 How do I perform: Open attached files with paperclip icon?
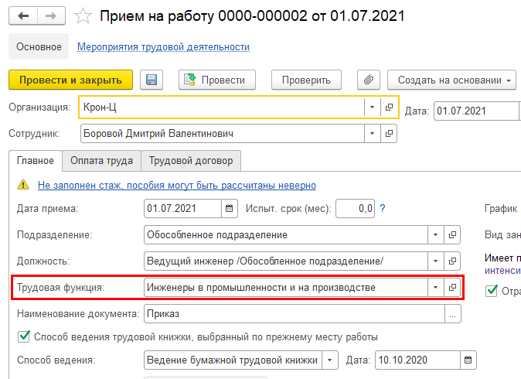[369, 80]
